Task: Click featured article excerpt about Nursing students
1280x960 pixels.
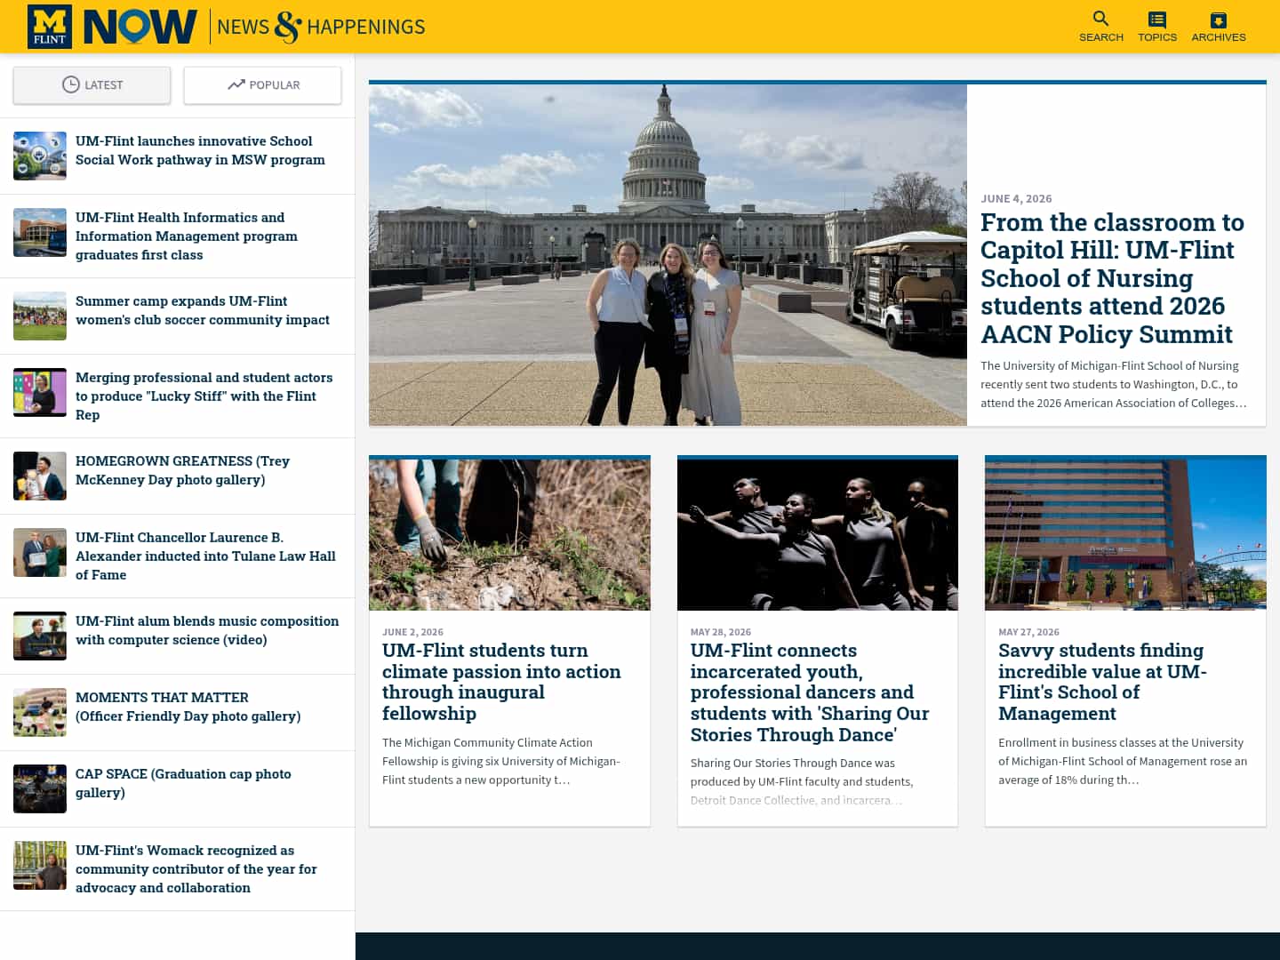Action: tap(1114, 384)
